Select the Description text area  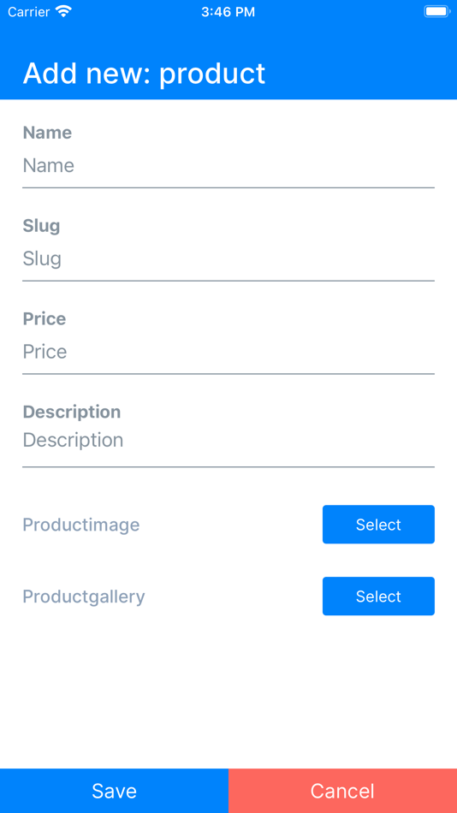pyautogui.click(x=228, y=444)
